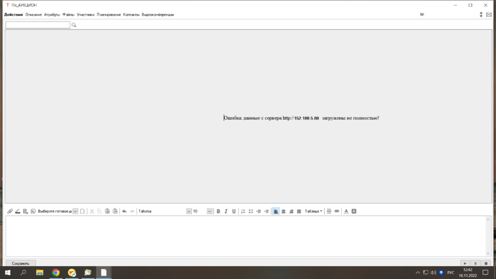The image size is (496, 279).
Task: Insert a hyperlink
Action: tap(337, 211)
